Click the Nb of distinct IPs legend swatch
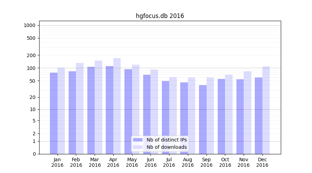The height and width of the screenshot is (173, 312). coord(138,140)
